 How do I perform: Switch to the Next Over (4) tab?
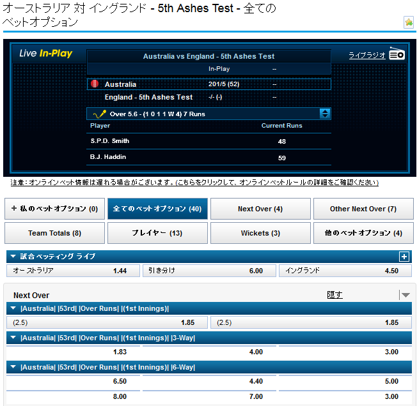pyautogui.click(x=260, y=209)
